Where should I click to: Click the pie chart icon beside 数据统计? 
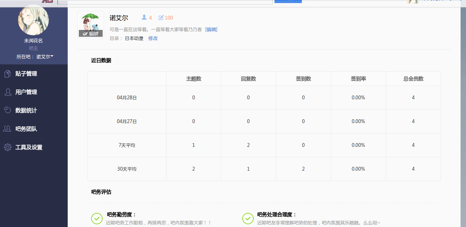(7, 110)
